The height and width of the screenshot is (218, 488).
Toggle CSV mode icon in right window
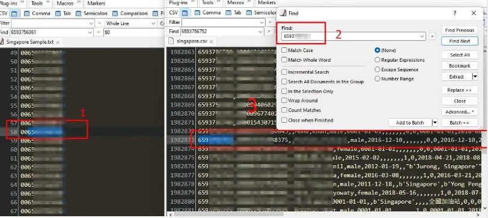pos(185,13)
